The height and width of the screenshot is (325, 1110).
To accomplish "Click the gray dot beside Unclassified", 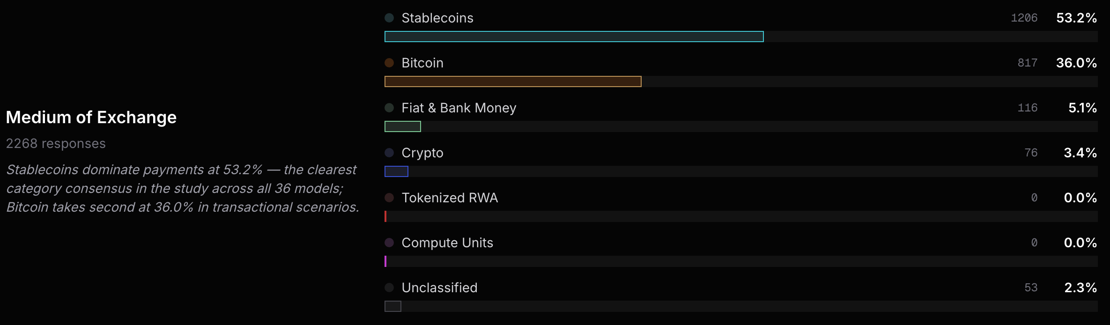I will [389, 288].
